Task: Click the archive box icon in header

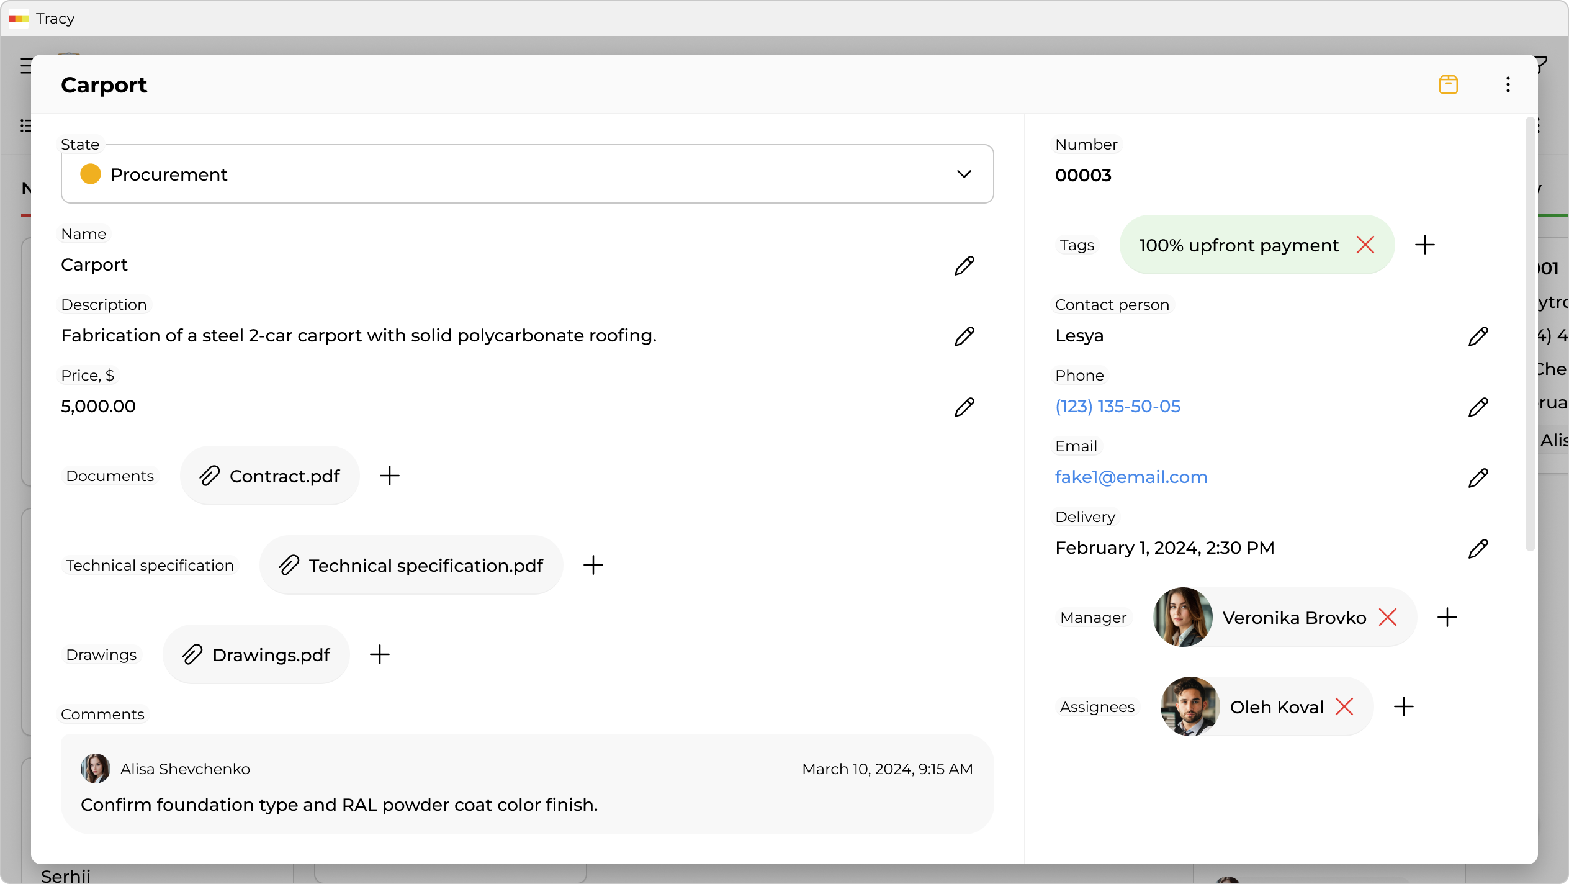Action: 1448,84
